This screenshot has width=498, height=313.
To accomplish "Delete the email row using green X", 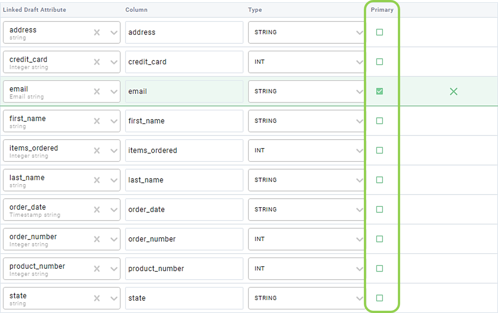I will coord(453,91).
